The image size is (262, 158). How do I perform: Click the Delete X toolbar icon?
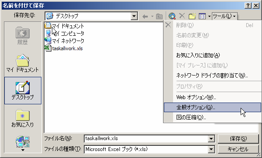point(182,16)
